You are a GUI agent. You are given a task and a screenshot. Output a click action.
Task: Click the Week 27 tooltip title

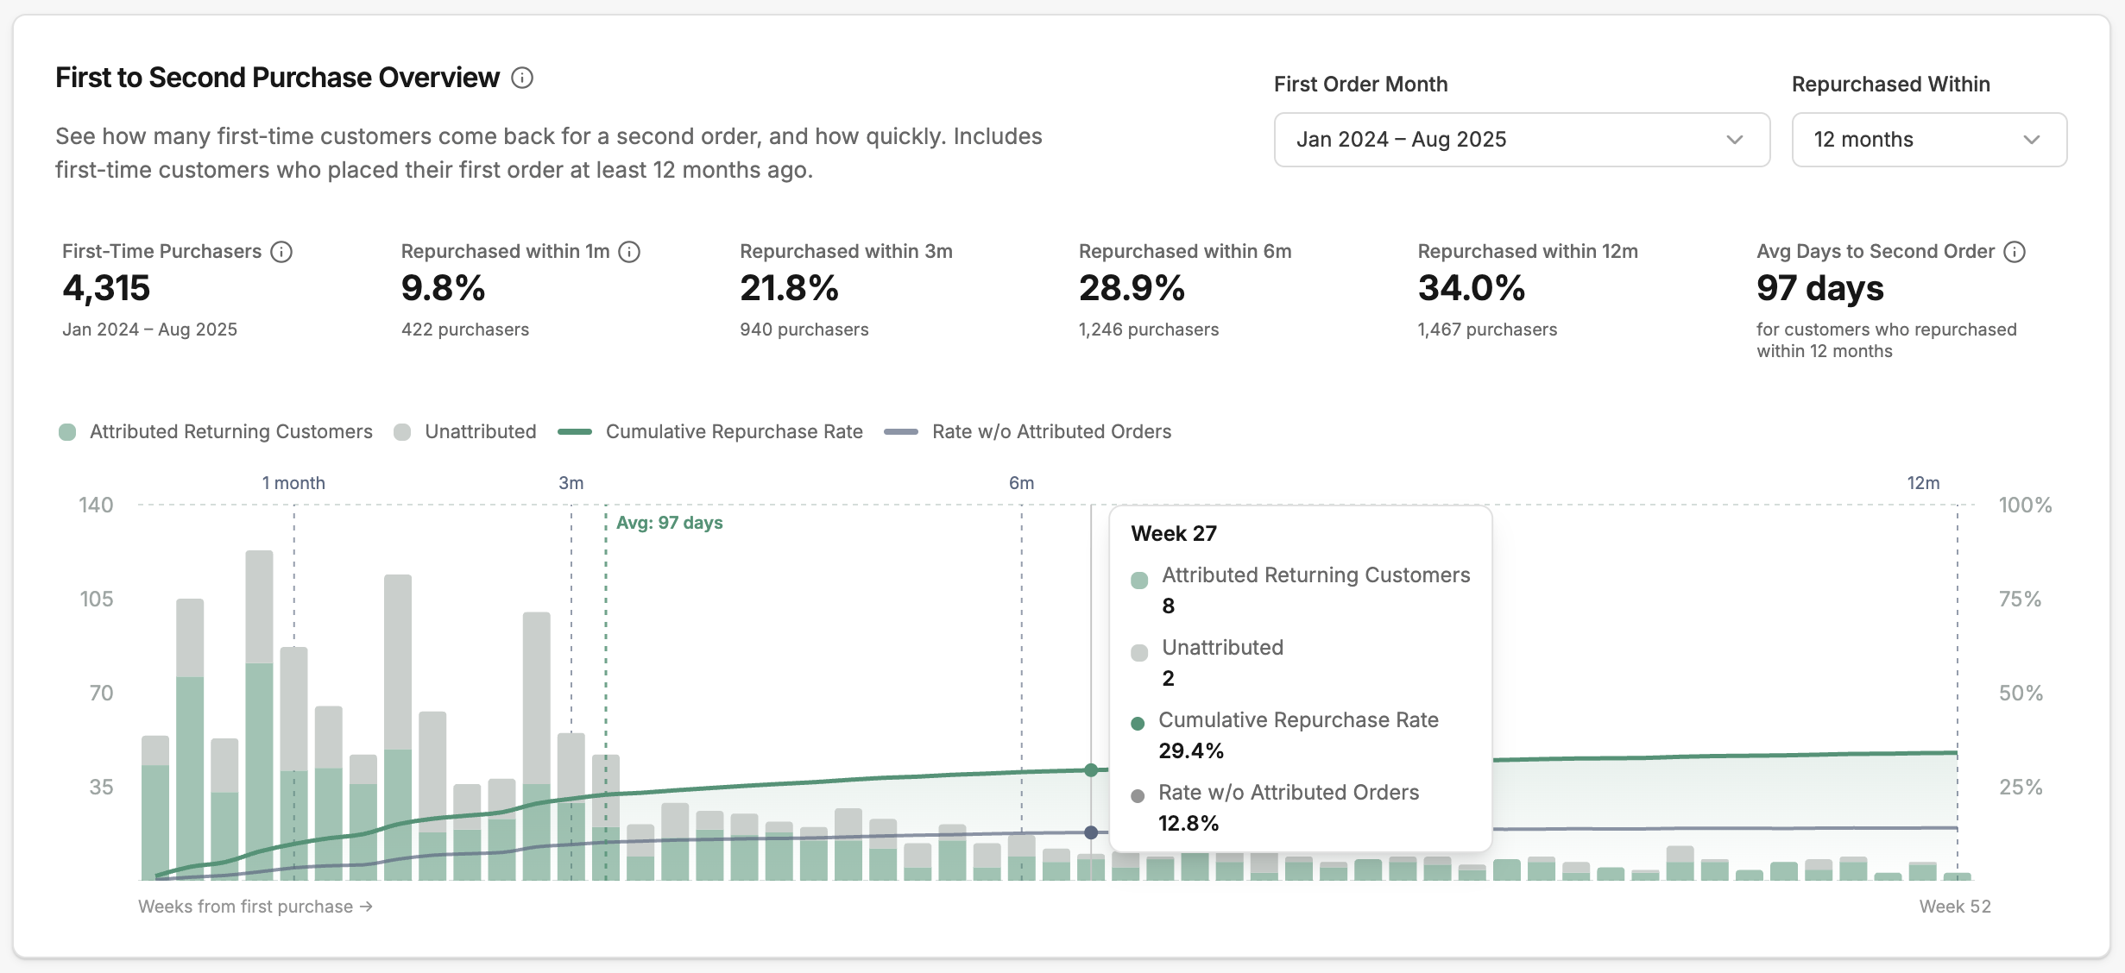click(x=1174, y=534)
